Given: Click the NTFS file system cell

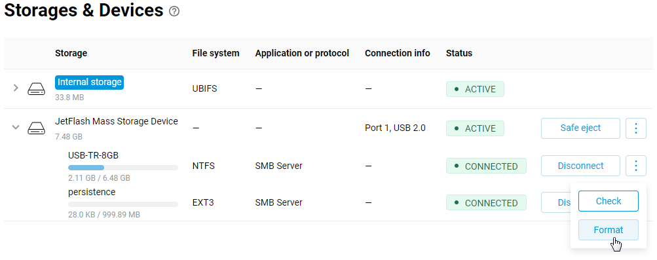Looking at the screenshot, I should click(x=203, y=166).
